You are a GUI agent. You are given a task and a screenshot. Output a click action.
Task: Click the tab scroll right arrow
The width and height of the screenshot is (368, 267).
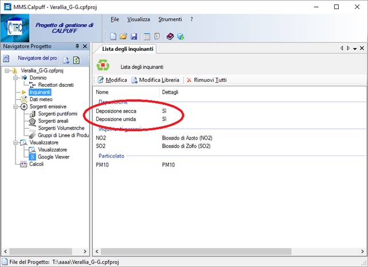(349, 48)
